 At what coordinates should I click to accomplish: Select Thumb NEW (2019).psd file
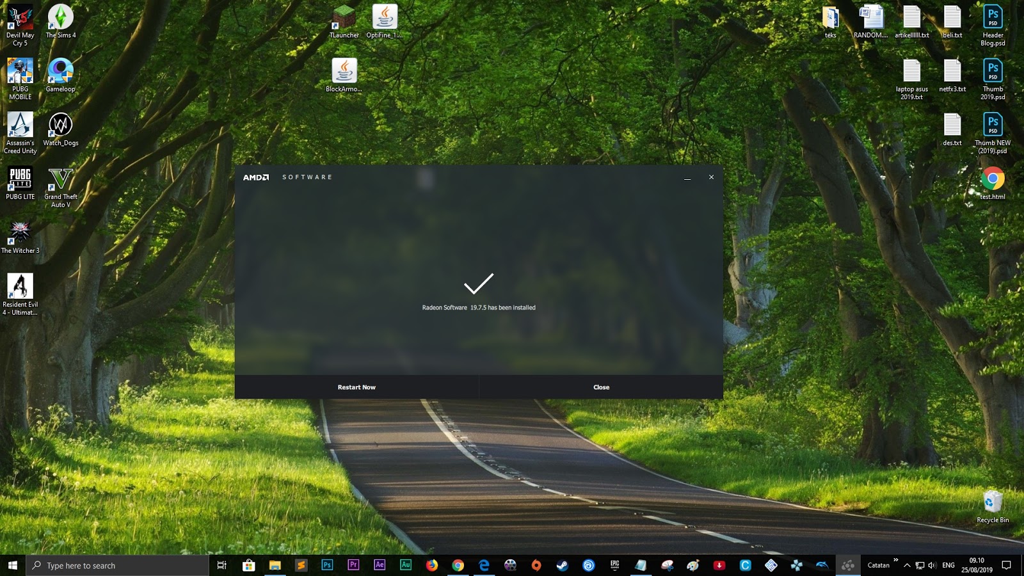coord(993,133)
